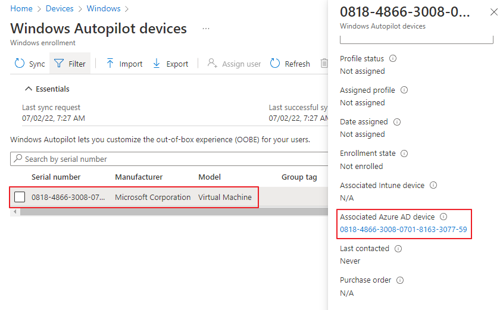Show info for Associated Azure AD device
Screen dimensions: 503x310
pyautogui.click(x=443, y=217)
